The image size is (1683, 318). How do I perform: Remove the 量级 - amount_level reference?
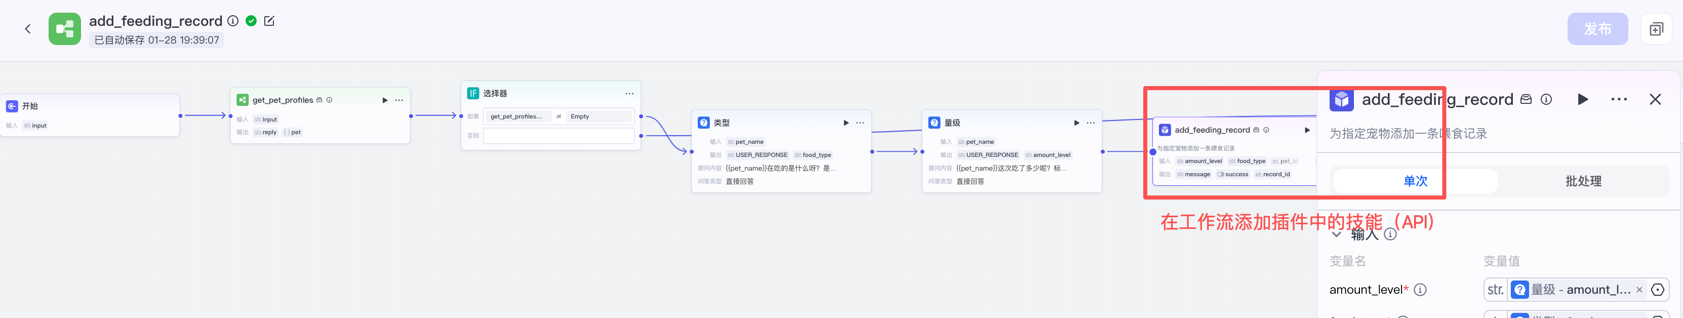[x=1639, y=289]
